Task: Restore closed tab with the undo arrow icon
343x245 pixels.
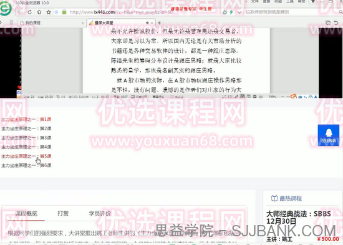Action: [336, 22]
